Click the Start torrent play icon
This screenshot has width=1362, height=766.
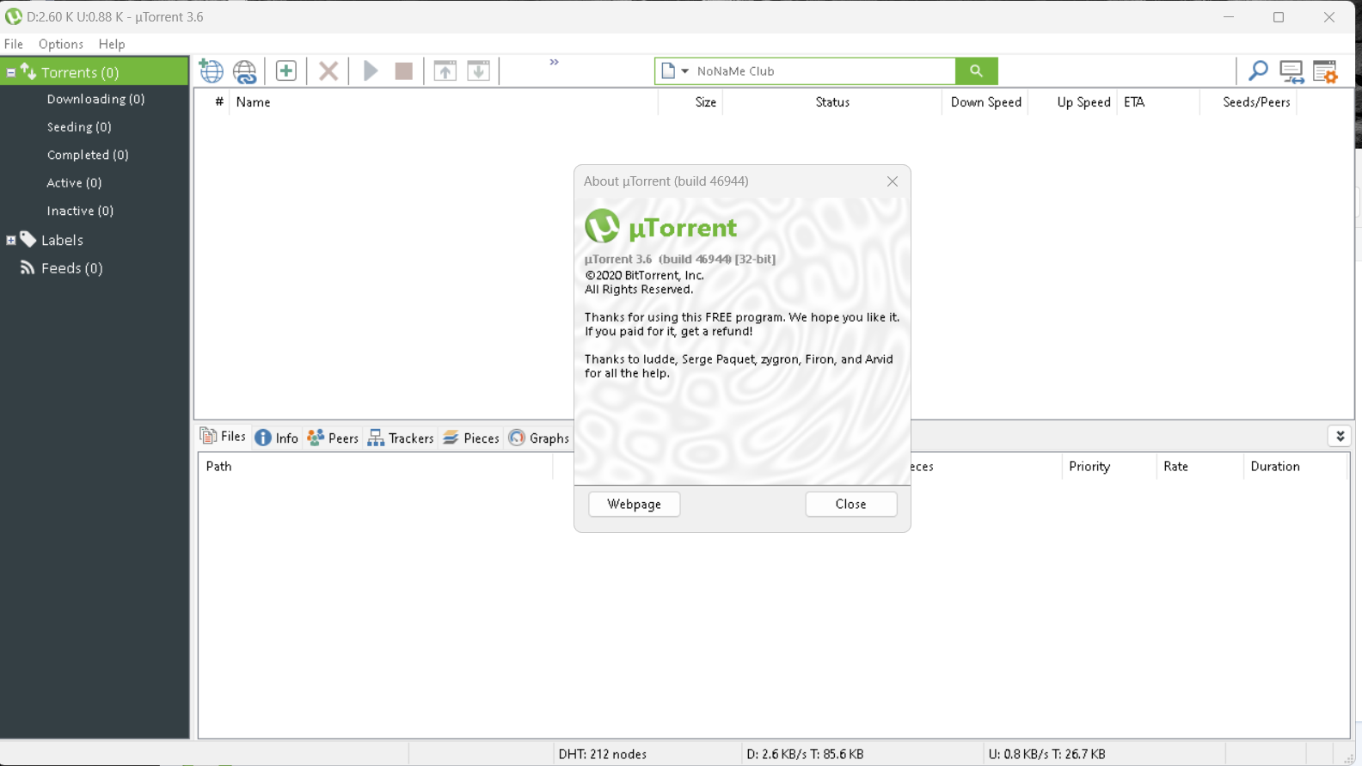coord(371,70)
